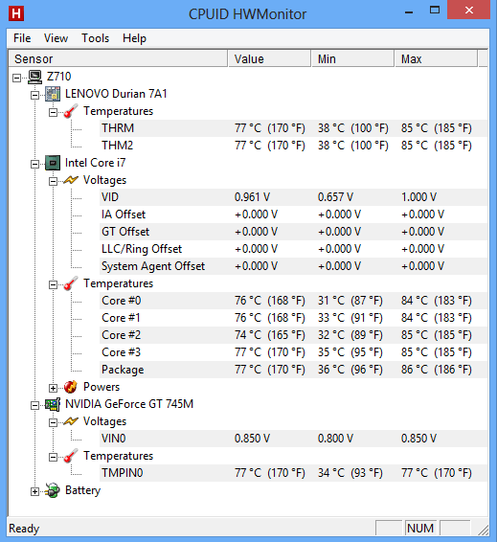
Task: Click the Sensor column header
Action: [x=118, y=58]
